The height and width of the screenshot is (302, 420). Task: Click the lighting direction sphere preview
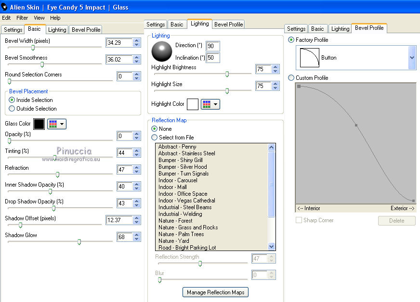coord(162,51)
